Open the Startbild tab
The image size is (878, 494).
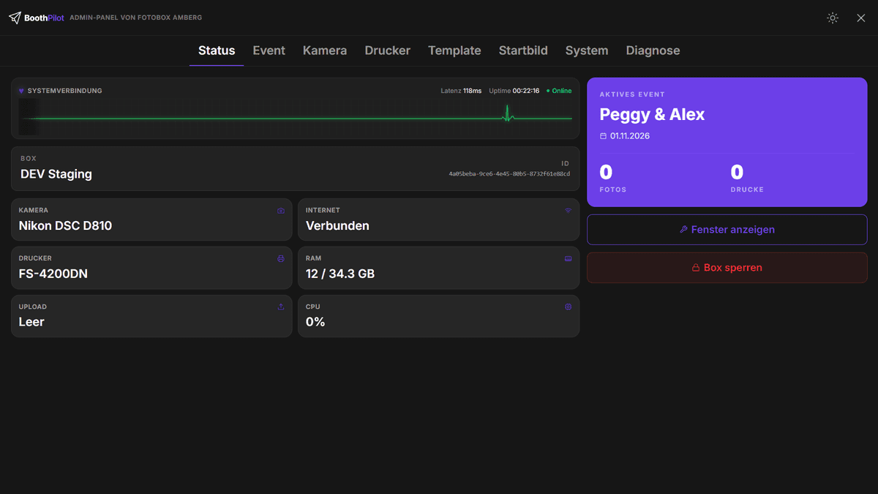point(523,50)
